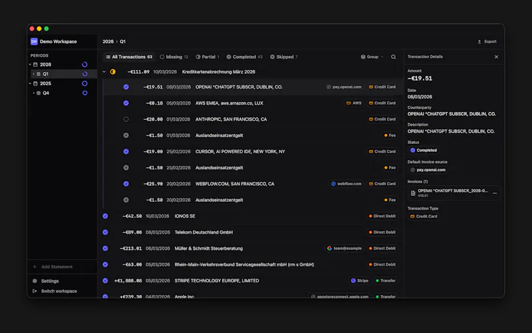Toggle skipped status on 20/02/2026 Auslandseinsatzentgelt row
This screenshot has height=333, width=532.
(x=126, y=200)
